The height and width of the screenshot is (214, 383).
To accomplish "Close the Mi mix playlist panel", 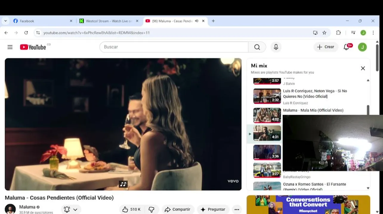I will coord(363,68).
